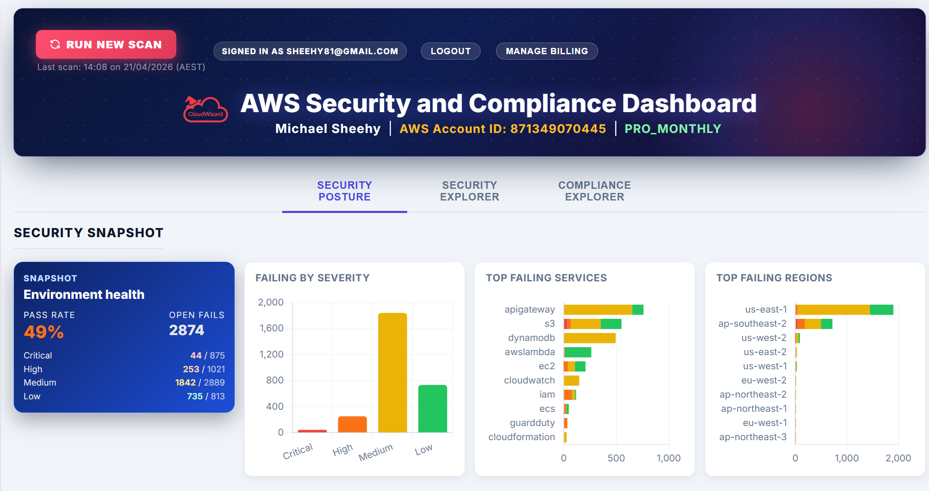The image size is (929, 491).
Task: Open Manage Billing
Action: (546, 51)
